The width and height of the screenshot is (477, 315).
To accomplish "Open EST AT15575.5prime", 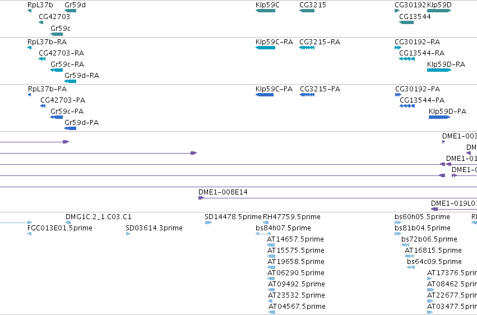I will click(271, 257).
